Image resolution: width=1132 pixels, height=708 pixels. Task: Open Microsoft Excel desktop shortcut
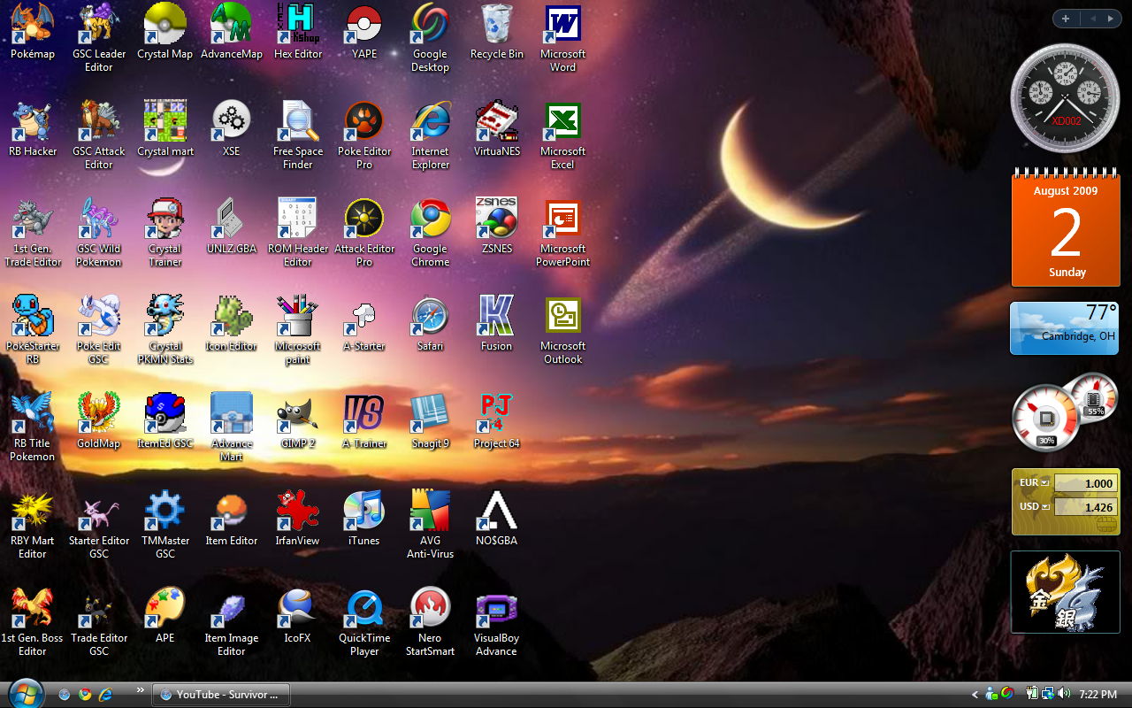pos(563,135)
